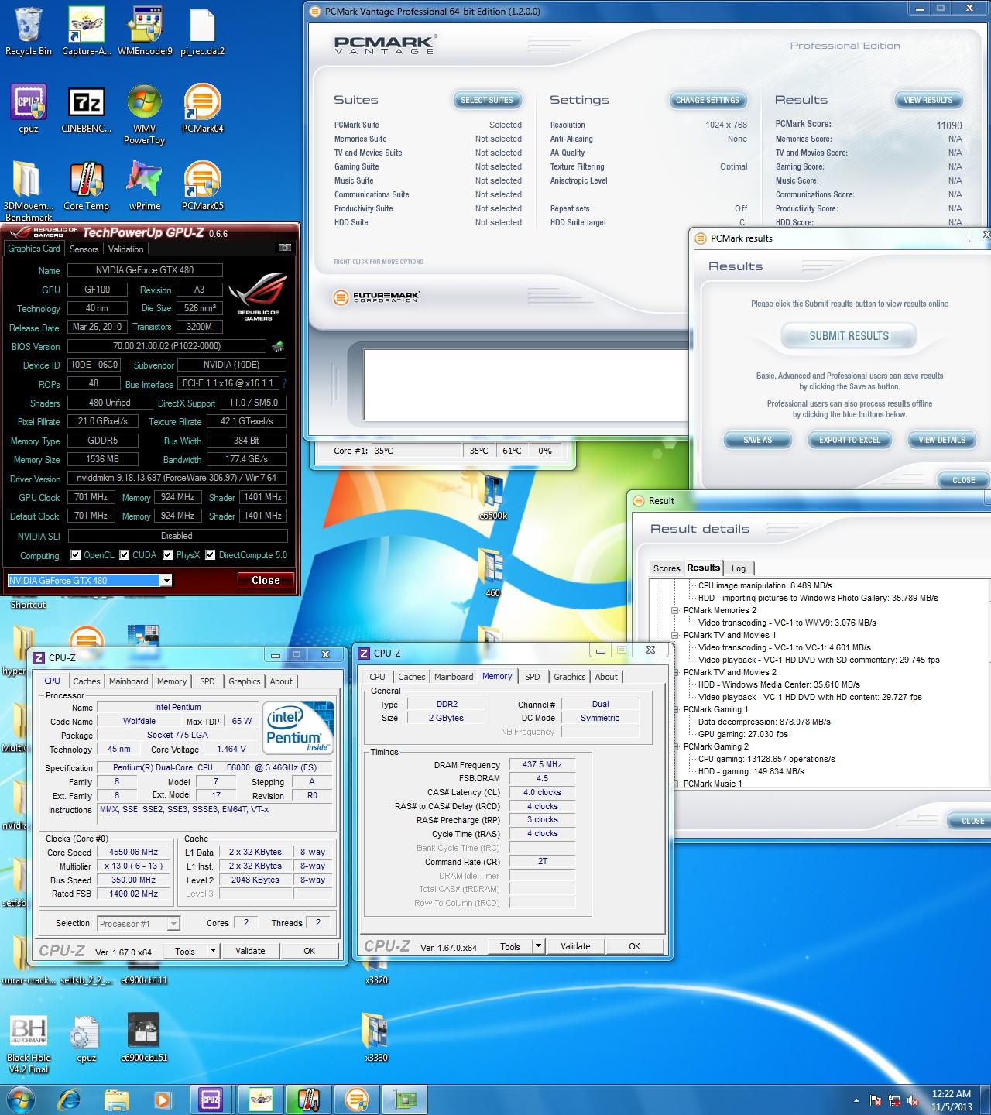Switch to CPU-Z via taskbar button
991x1115 pixels.
(210, 1099)
